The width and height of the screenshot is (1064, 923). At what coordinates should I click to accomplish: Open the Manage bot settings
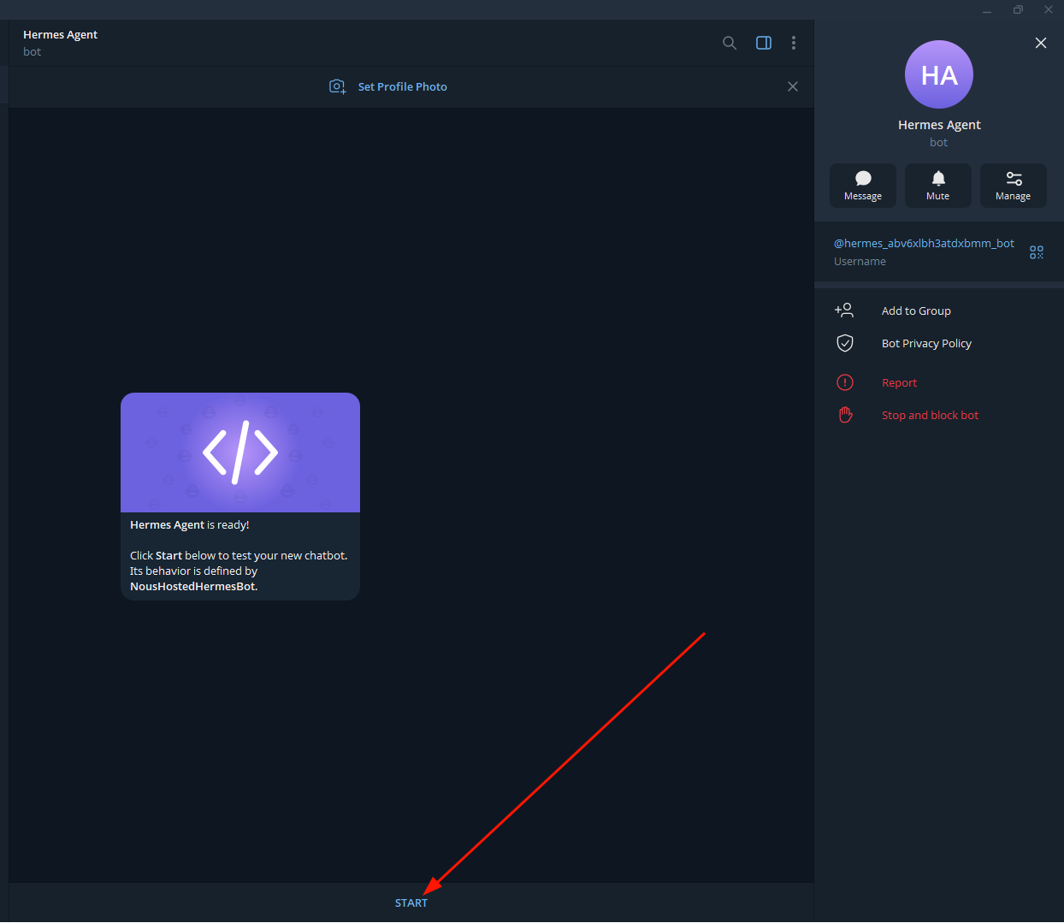click(1014, 186)
